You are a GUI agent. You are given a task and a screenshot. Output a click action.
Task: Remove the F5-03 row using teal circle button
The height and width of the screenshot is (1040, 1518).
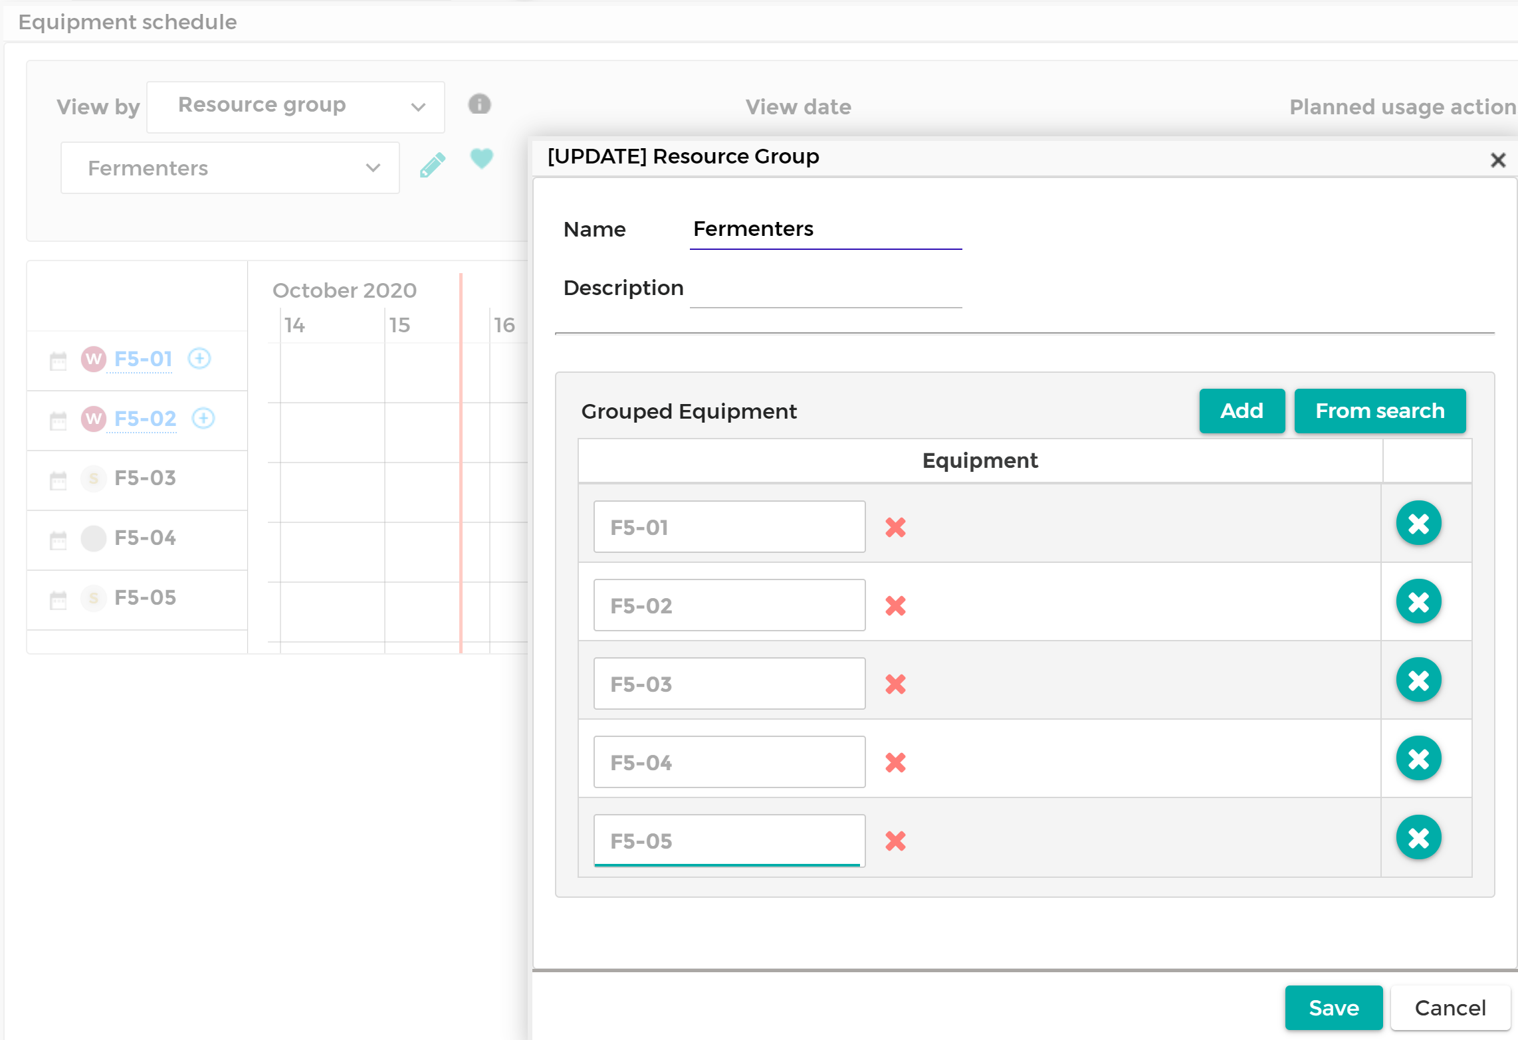(1418, 680)
